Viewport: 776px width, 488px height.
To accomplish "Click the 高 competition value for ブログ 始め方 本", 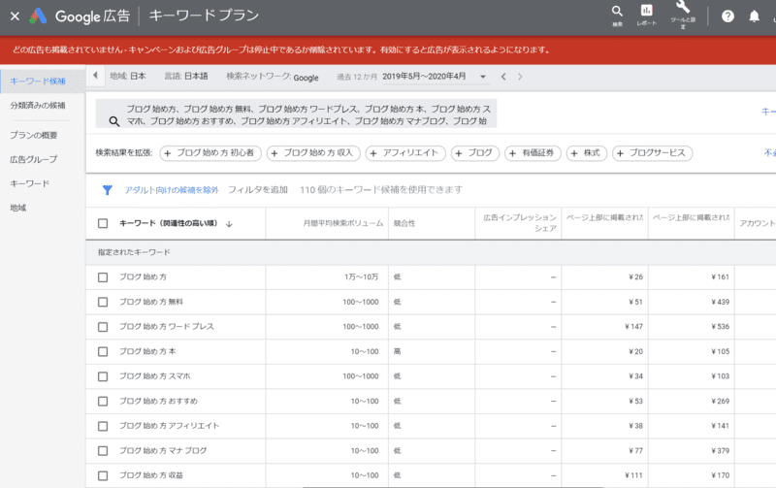I will (397, 351).
